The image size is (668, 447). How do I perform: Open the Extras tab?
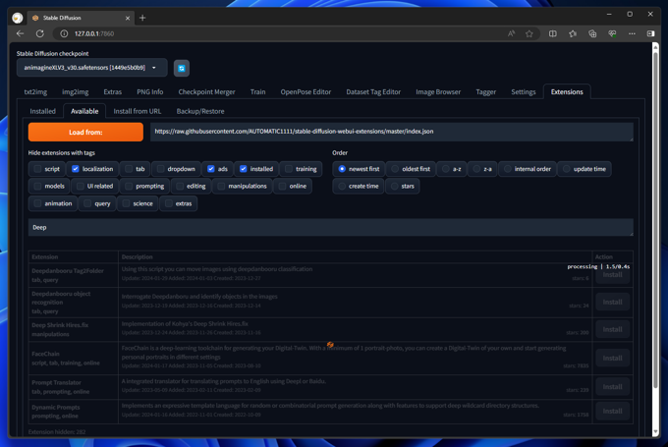click(x=112, y=92)
